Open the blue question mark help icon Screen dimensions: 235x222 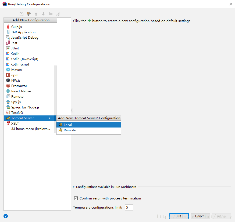6,216
